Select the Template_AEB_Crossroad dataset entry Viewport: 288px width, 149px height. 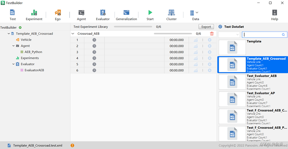[253, 65]
